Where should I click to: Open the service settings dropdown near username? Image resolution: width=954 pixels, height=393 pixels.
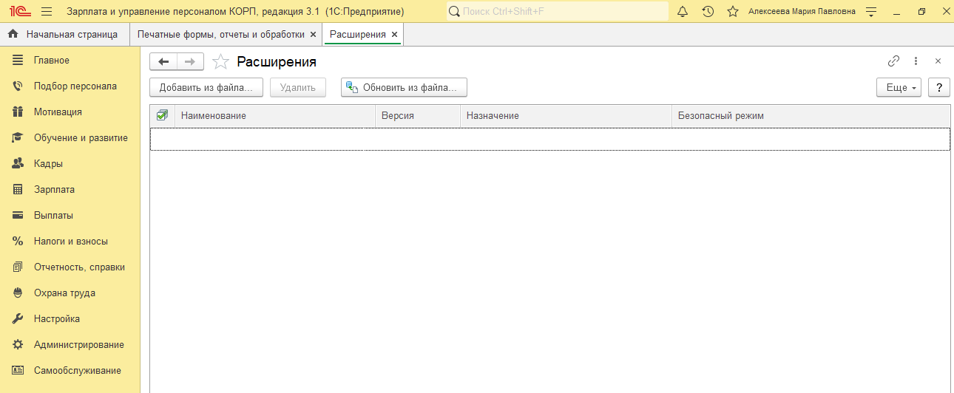click(x=871, y=12)
